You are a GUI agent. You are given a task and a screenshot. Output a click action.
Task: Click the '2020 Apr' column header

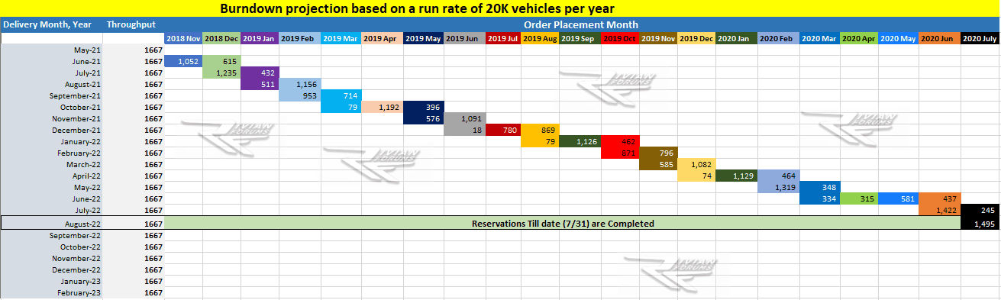860,37
